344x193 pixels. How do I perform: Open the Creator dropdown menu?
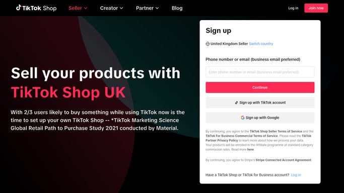(x=111, y=8)
